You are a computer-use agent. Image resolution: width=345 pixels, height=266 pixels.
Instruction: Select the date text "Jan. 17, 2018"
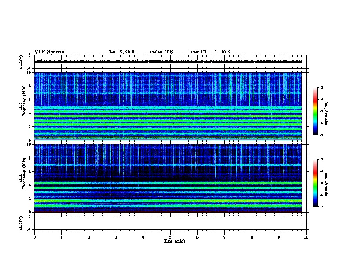tap(122, 52)
